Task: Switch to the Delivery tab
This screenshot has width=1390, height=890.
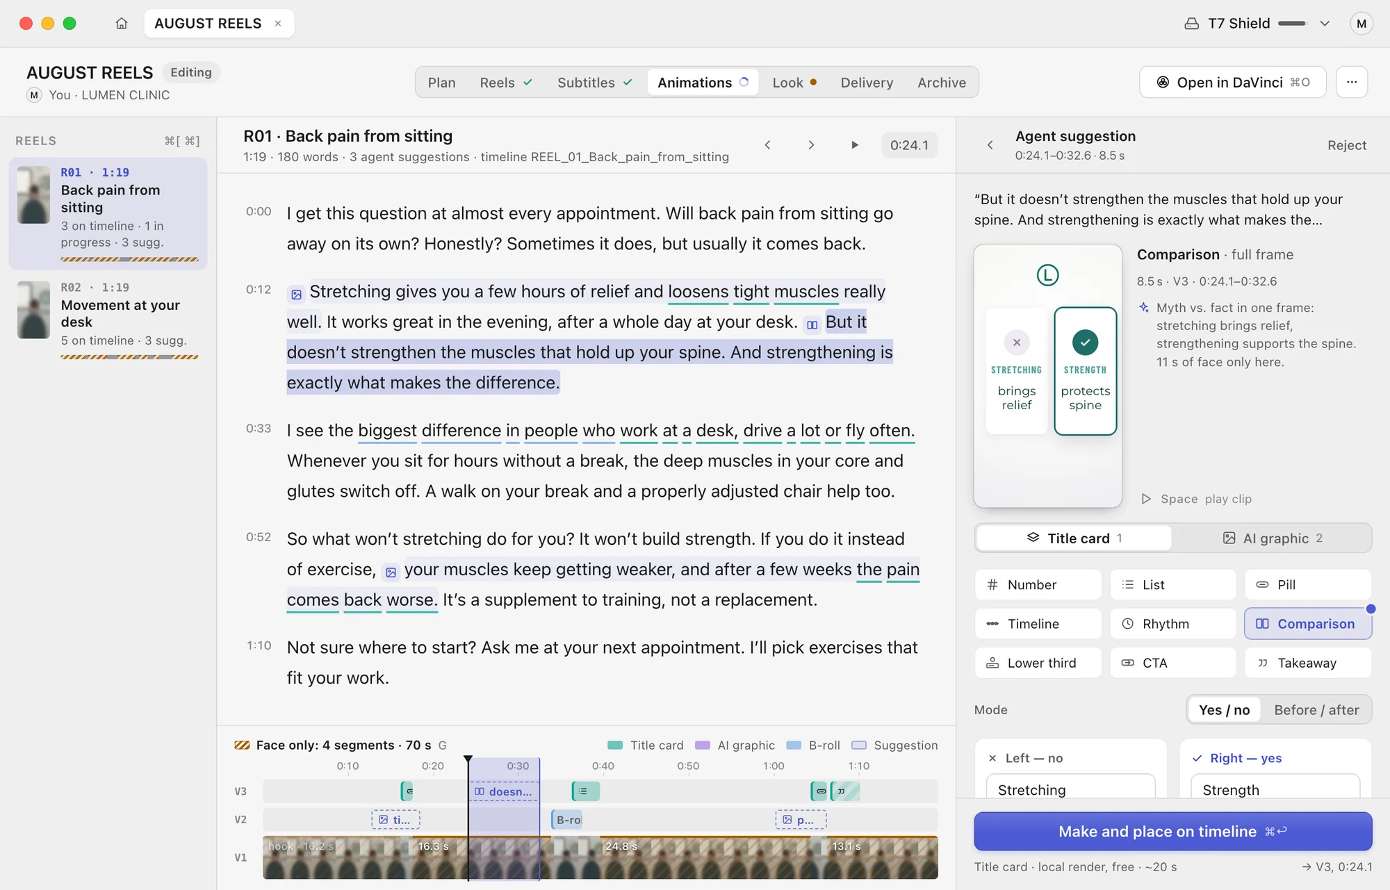Action: tap(867, 83)
